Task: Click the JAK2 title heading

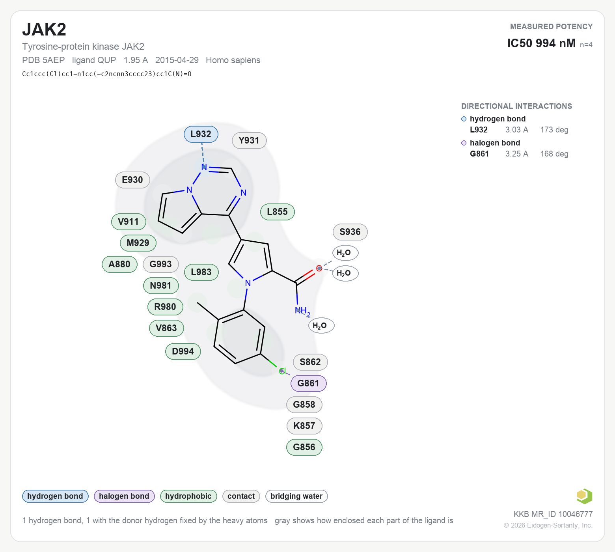Action: 44,30
